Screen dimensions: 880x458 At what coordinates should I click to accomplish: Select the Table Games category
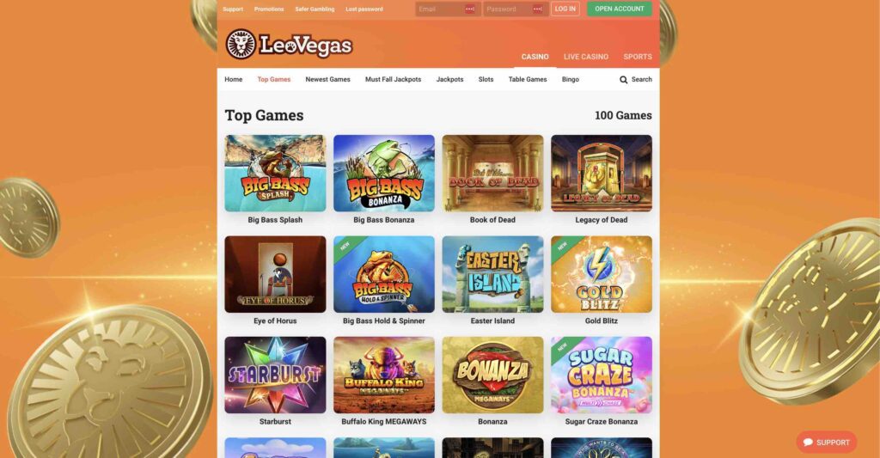pos(528,80)
